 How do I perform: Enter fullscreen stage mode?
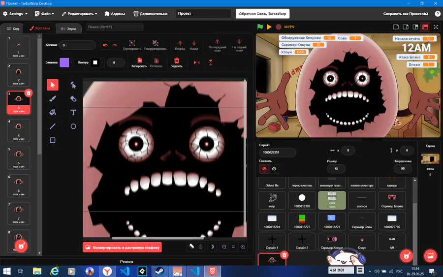[436, 27]
